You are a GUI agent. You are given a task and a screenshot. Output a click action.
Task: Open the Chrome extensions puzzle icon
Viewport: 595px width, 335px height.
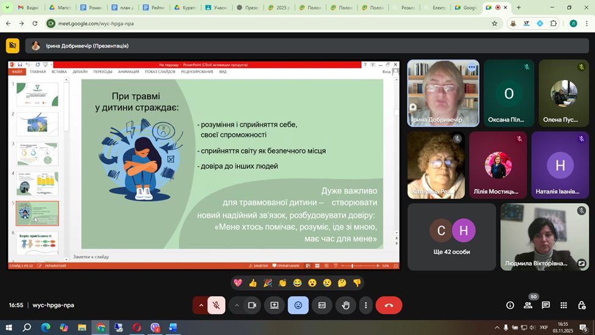click(553, 24)
